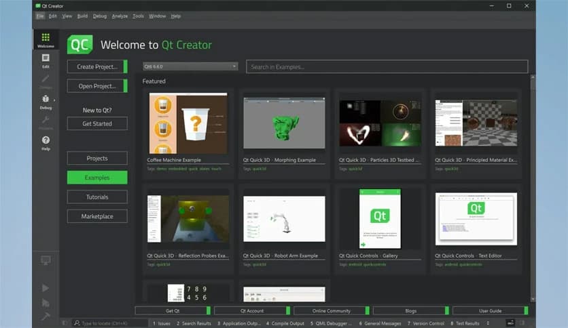Click the Get Started button
The width and height of the screenshot is (568, 328).
click(97, 123)
